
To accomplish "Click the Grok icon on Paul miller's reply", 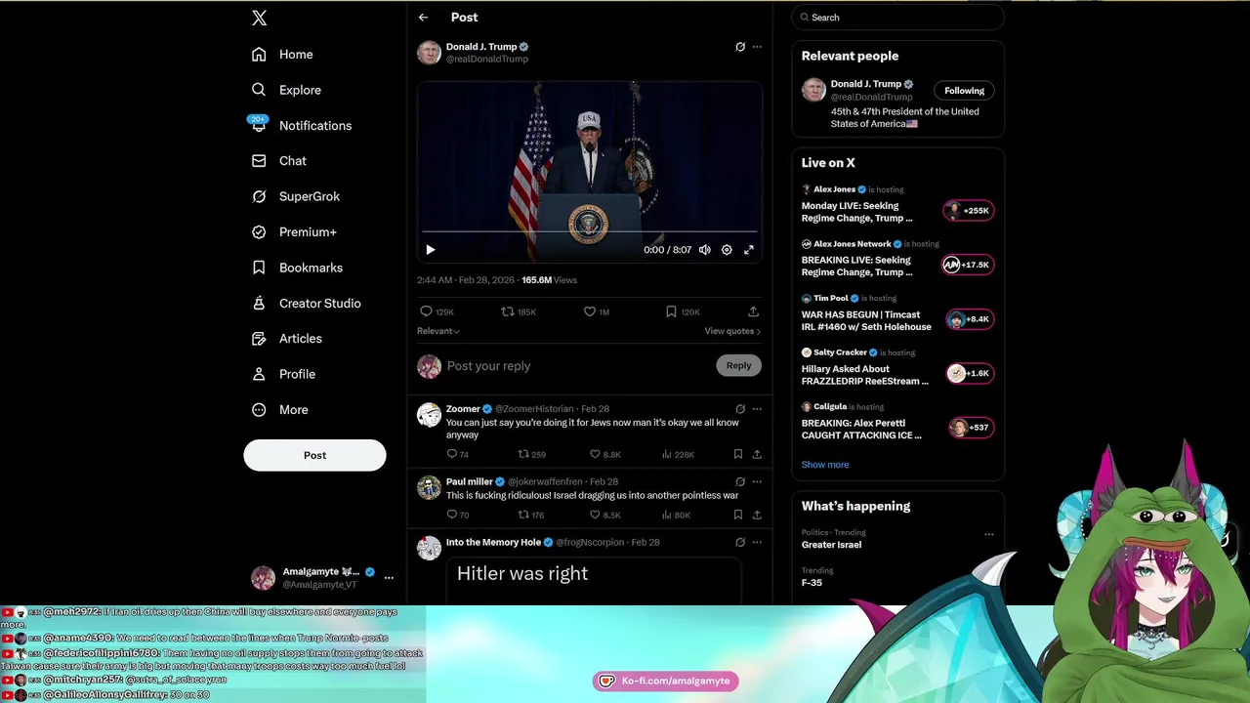I will point(740,481).
